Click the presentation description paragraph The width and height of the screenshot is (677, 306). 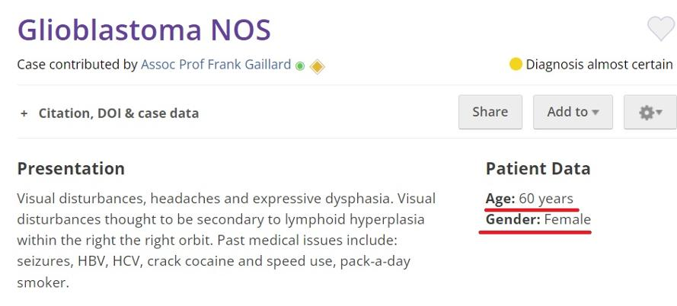coord(226,241)
